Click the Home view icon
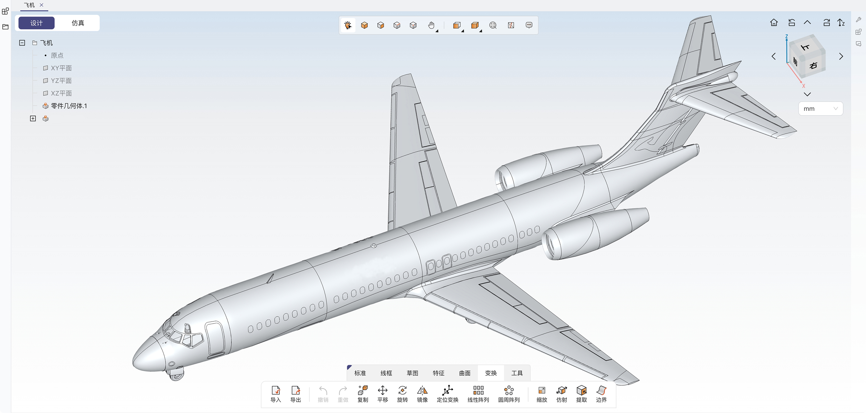 774,22
